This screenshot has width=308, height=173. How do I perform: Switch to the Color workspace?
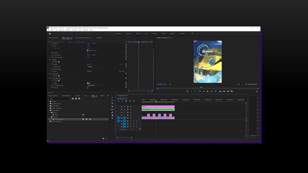click(x=146, y=34)
